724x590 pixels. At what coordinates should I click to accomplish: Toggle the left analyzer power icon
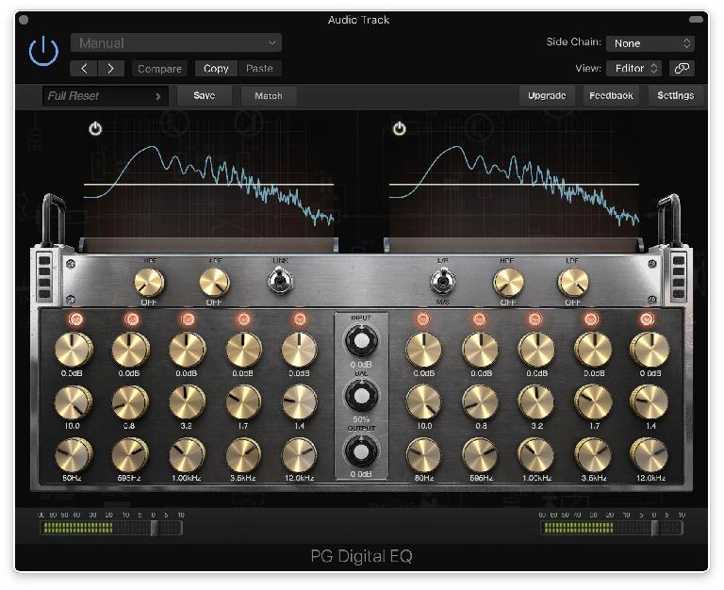coord(95,128)
